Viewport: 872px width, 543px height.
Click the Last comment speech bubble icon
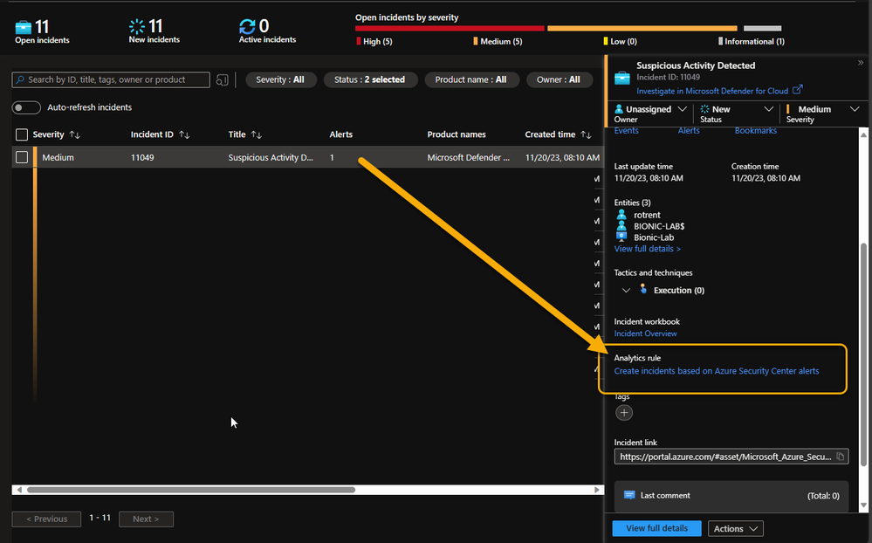click(629, 495)
